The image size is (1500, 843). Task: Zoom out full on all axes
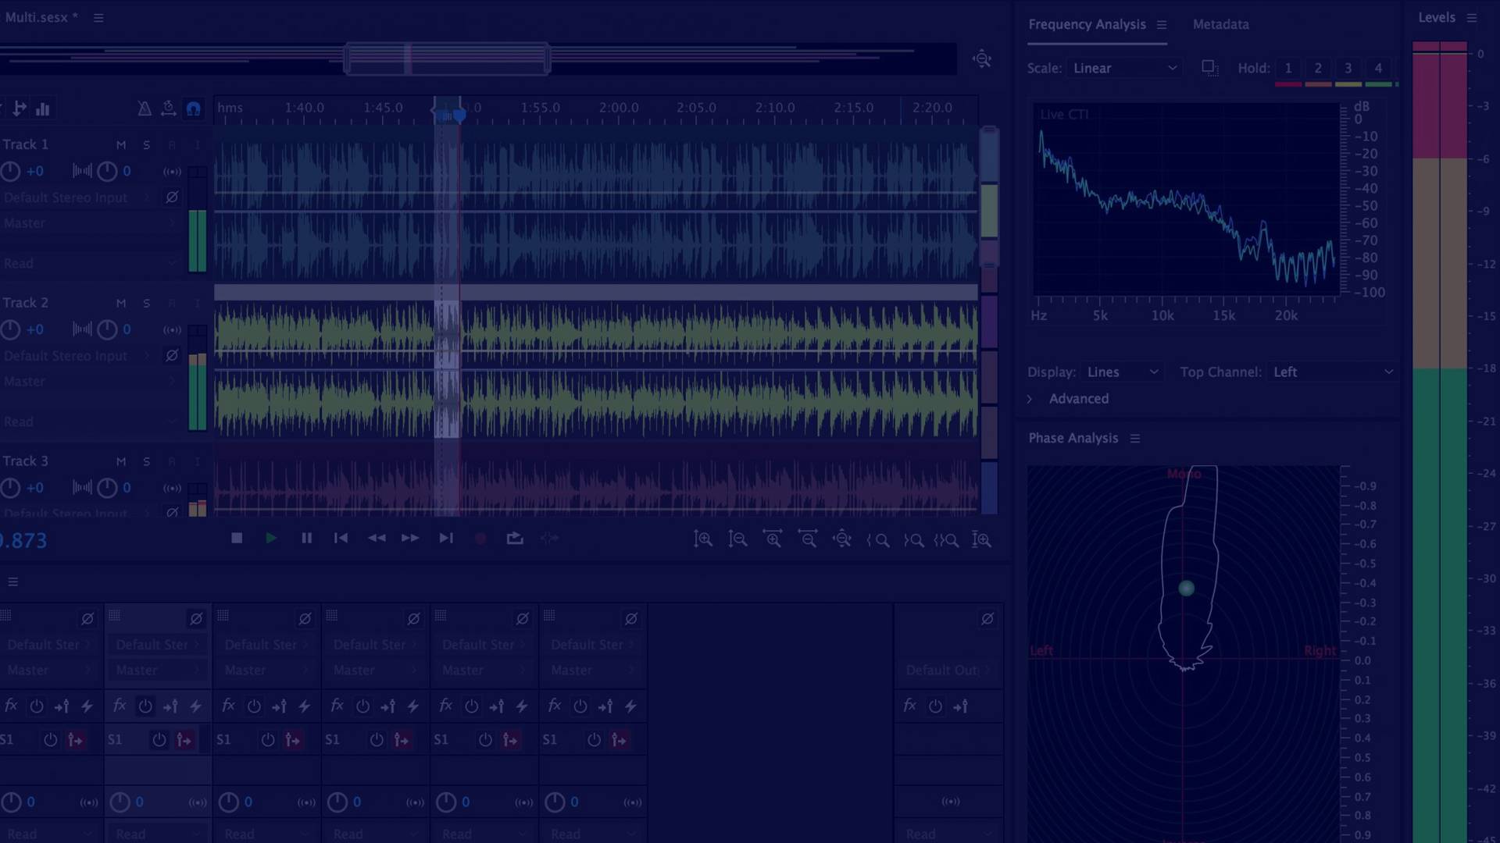click(842, 539)
